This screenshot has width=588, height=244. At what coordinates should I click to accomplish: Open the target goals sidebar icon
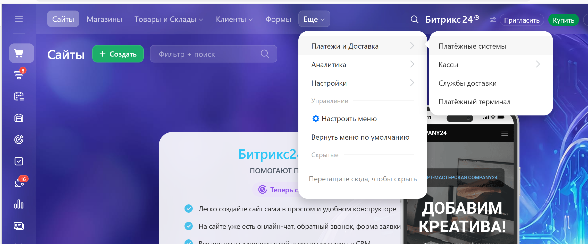(x=19, y=140)
